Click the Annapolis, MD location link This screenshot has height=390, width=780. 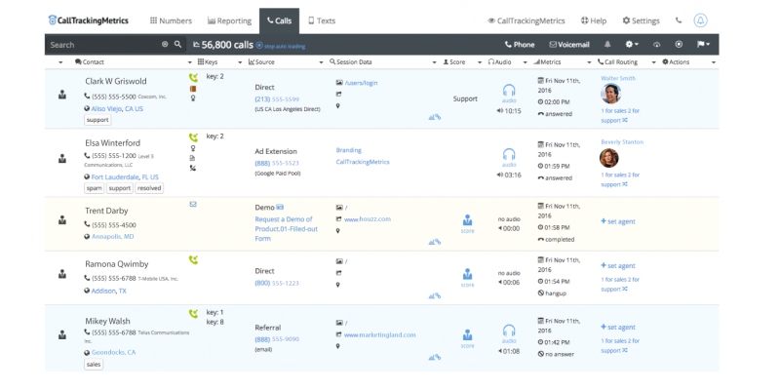(112, 237)
